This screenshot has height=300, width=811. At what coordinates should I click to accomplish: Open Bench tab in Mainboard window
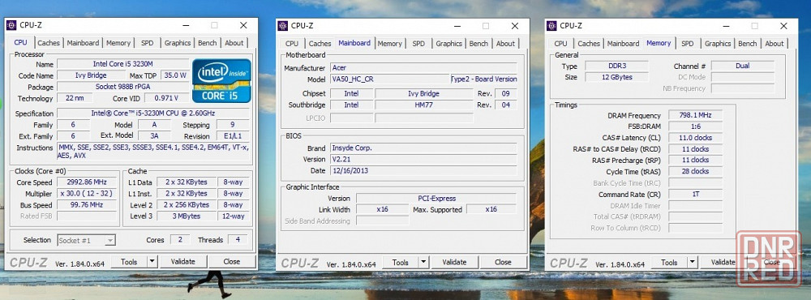click(478, 44)
